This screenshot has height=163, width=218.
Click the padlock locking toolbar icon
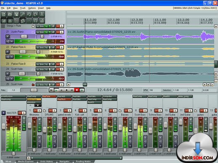42,21
